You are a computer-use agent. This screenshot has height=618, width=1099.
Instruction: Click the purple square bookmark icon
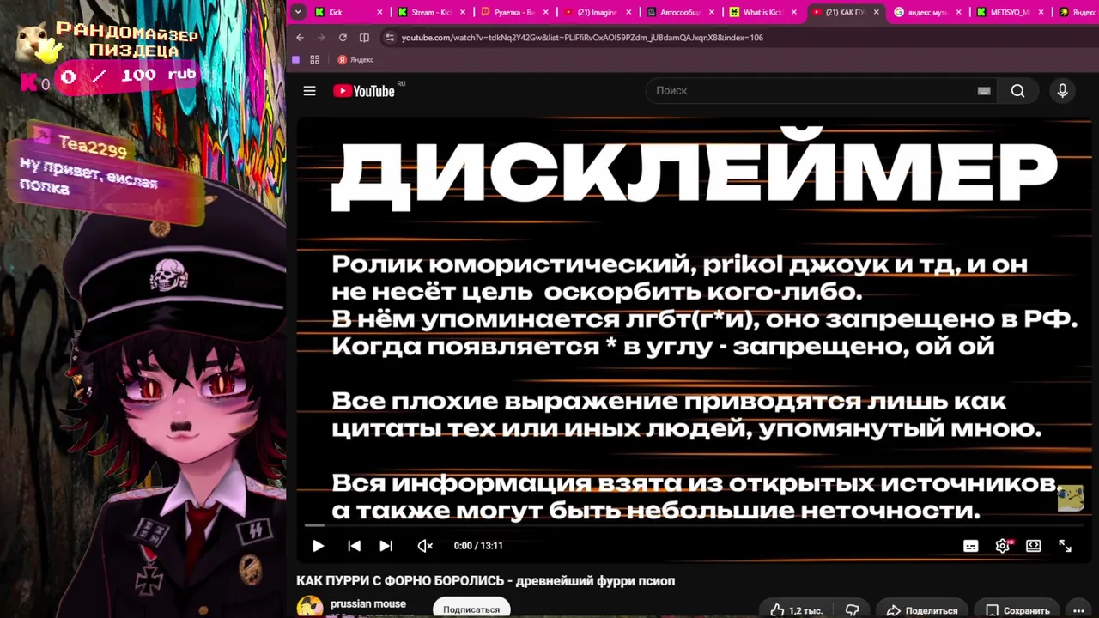(x=296, y=59)
